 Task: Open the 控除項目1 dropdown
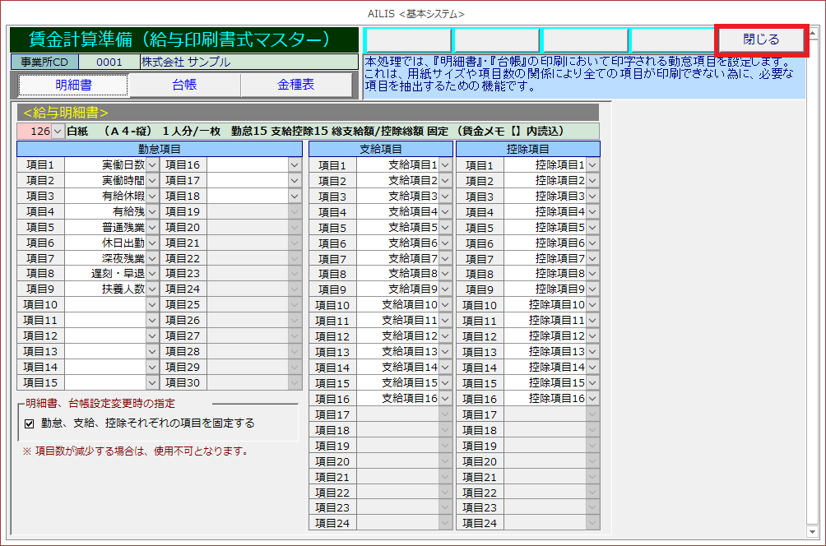(x=592, y=165)
